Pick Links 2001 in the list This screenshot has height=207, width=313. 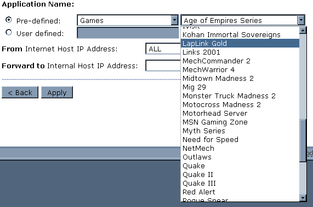pos(240,52)
